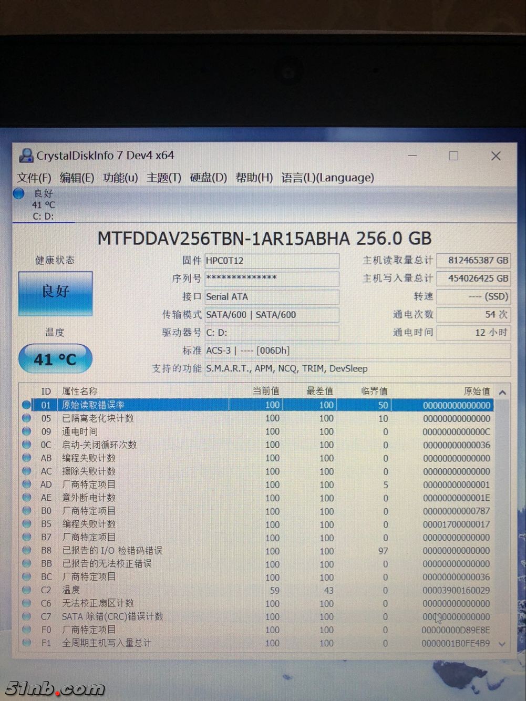Click the status LED beside attribute 01
The height and width of the screenshot is (701, 526).
coord(27,404)
